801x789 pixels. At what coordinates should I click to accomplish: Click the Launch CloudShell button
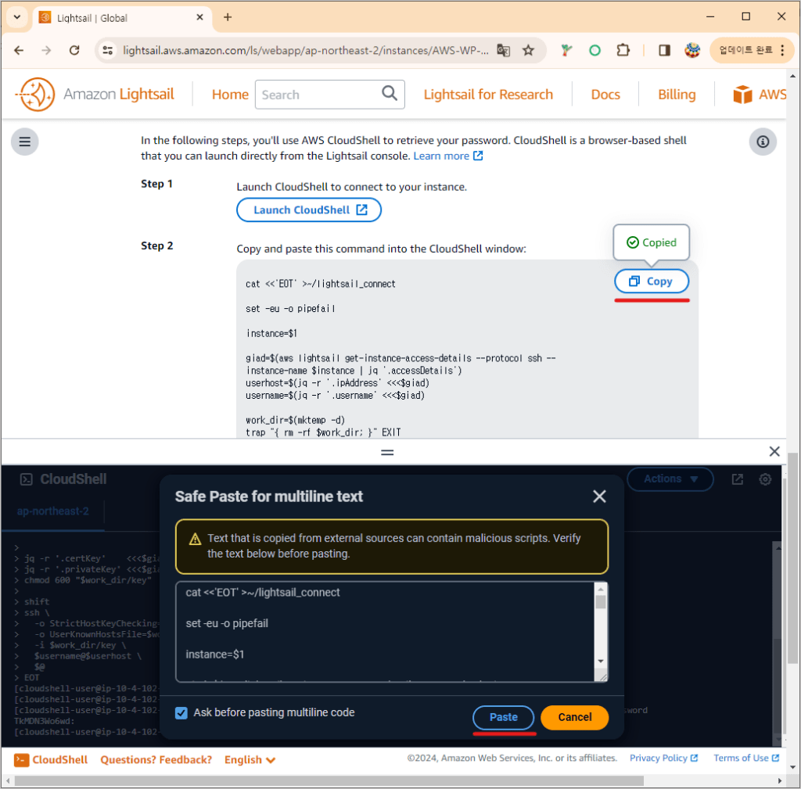coord(309,210)
